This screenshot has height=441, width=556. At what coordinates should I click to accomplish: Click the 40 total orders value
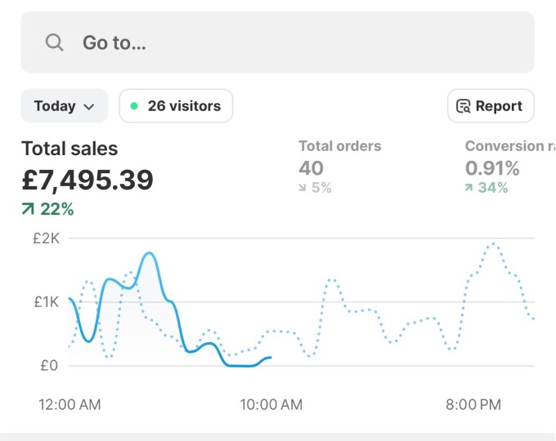[x=311, y=168]
